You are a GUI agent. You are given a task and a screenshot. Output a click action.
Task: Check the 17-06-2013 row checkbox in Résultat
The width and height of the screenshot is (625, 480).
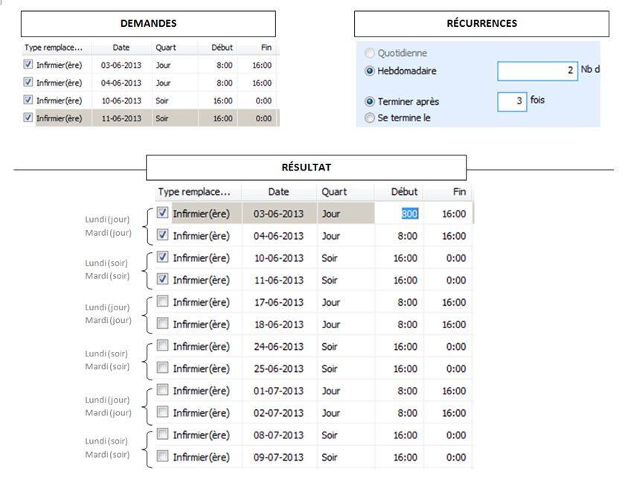162,302
